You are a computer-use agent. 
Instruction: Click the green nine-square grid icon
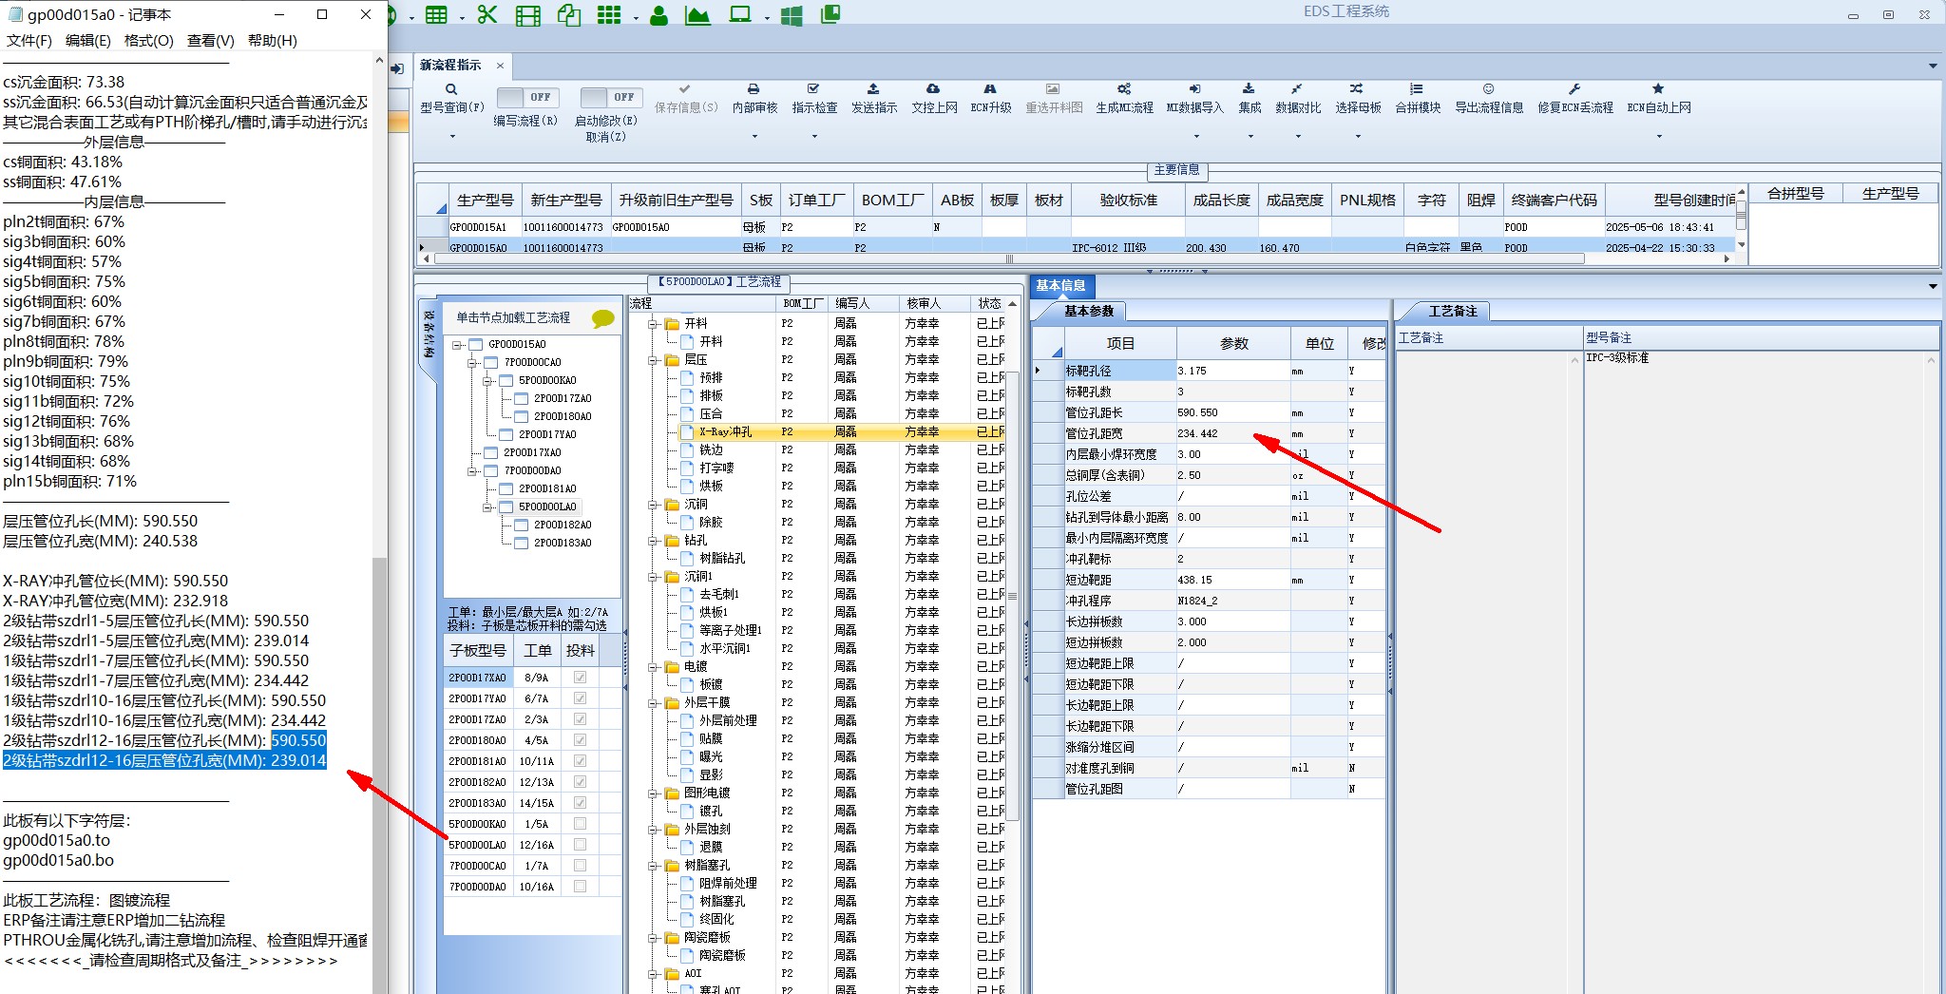[609, 14]
